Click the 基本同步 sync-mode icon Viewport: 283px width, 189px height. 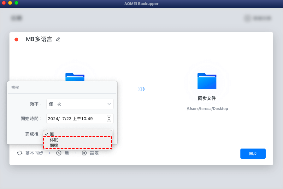click(20, 153)
